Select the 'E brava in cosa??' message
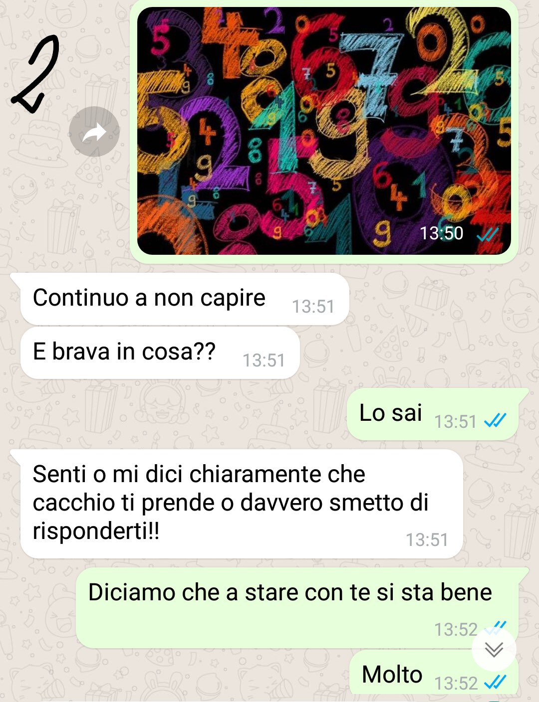The width and height of the screenshot is (539, 702). 160,353
